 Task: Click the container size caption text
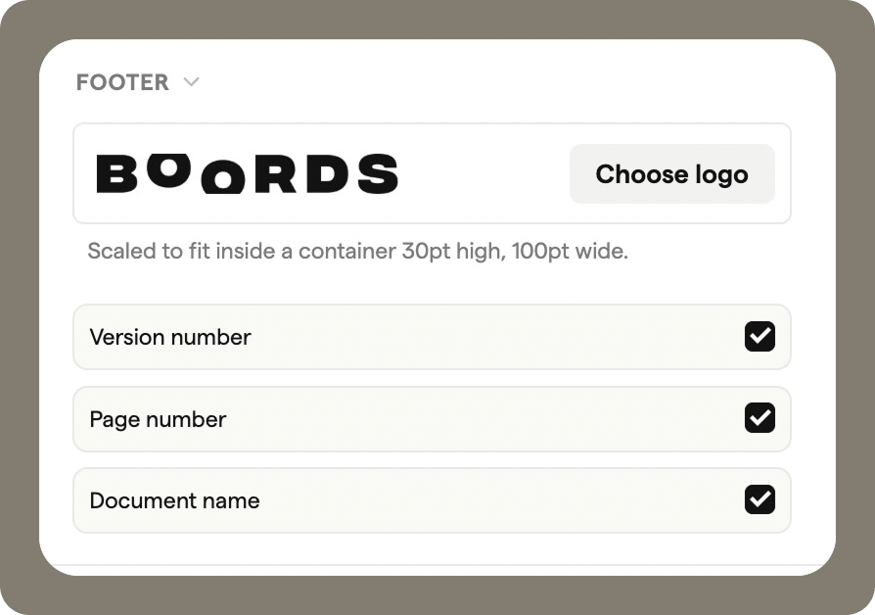(359, 251)
